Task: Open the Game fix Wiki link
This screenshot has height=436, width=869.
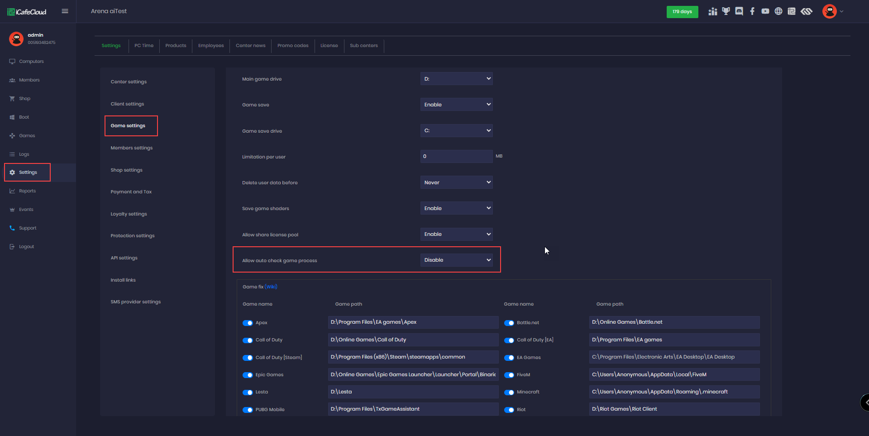Action: [x=271, y=287]
